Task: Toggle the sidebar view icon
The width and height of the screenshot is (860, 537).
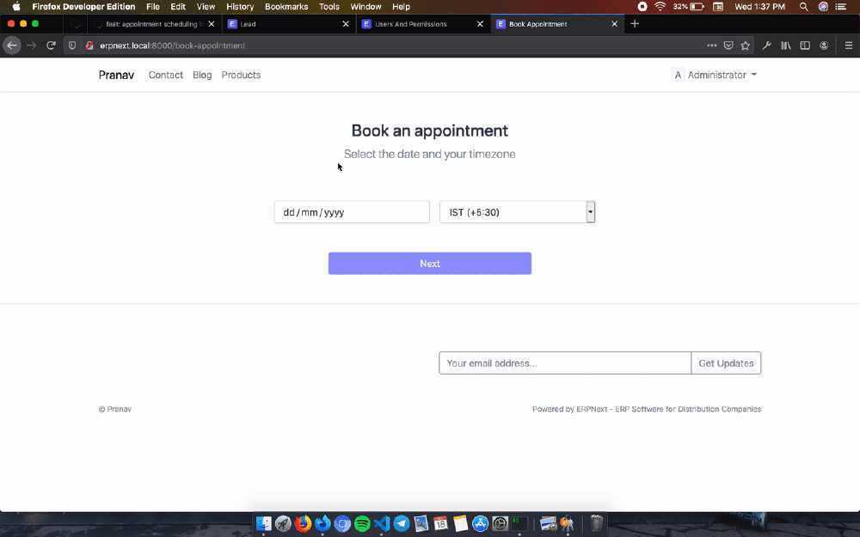Action: (805, 46)
